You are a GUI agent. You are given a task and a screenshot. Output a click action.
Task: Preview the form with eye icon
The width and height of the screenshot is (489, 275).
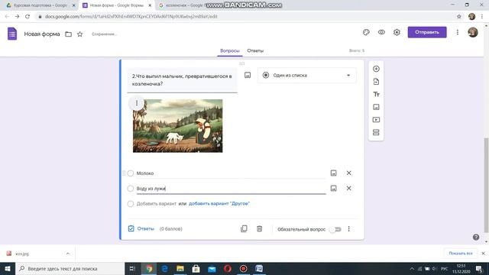coord(381,32)
